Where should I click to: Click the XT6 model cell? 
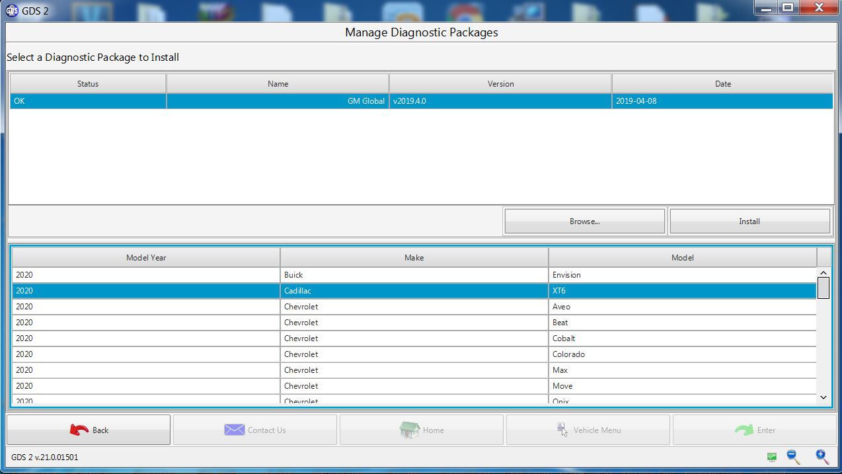[683, 291]
